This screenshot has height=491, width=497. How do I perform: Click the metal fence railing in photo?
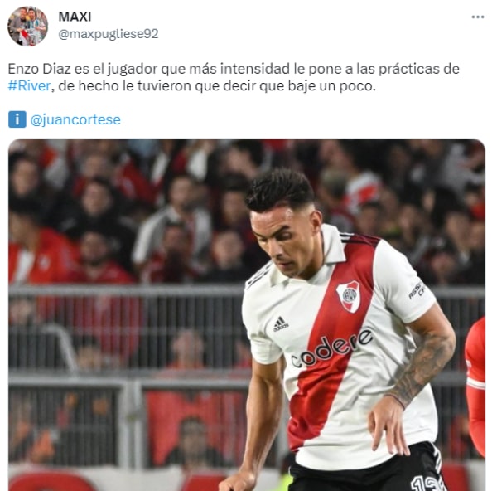coord(126,291)
